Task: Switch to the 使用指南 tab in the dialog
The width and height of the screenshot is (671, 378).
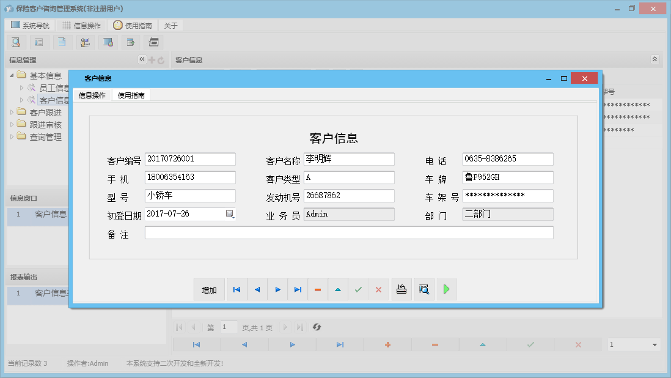Action: coord(131,95)
